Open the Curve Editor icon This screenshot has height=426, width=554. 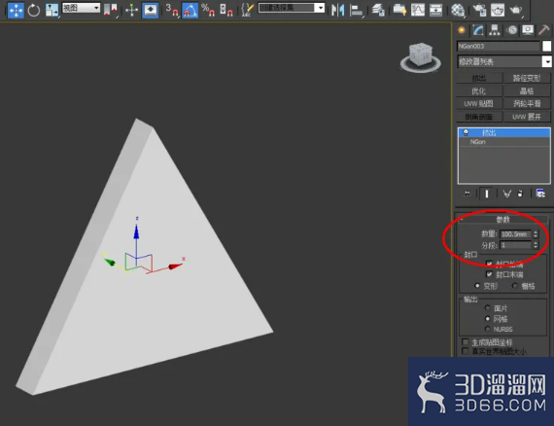click(x=418, y=10)
